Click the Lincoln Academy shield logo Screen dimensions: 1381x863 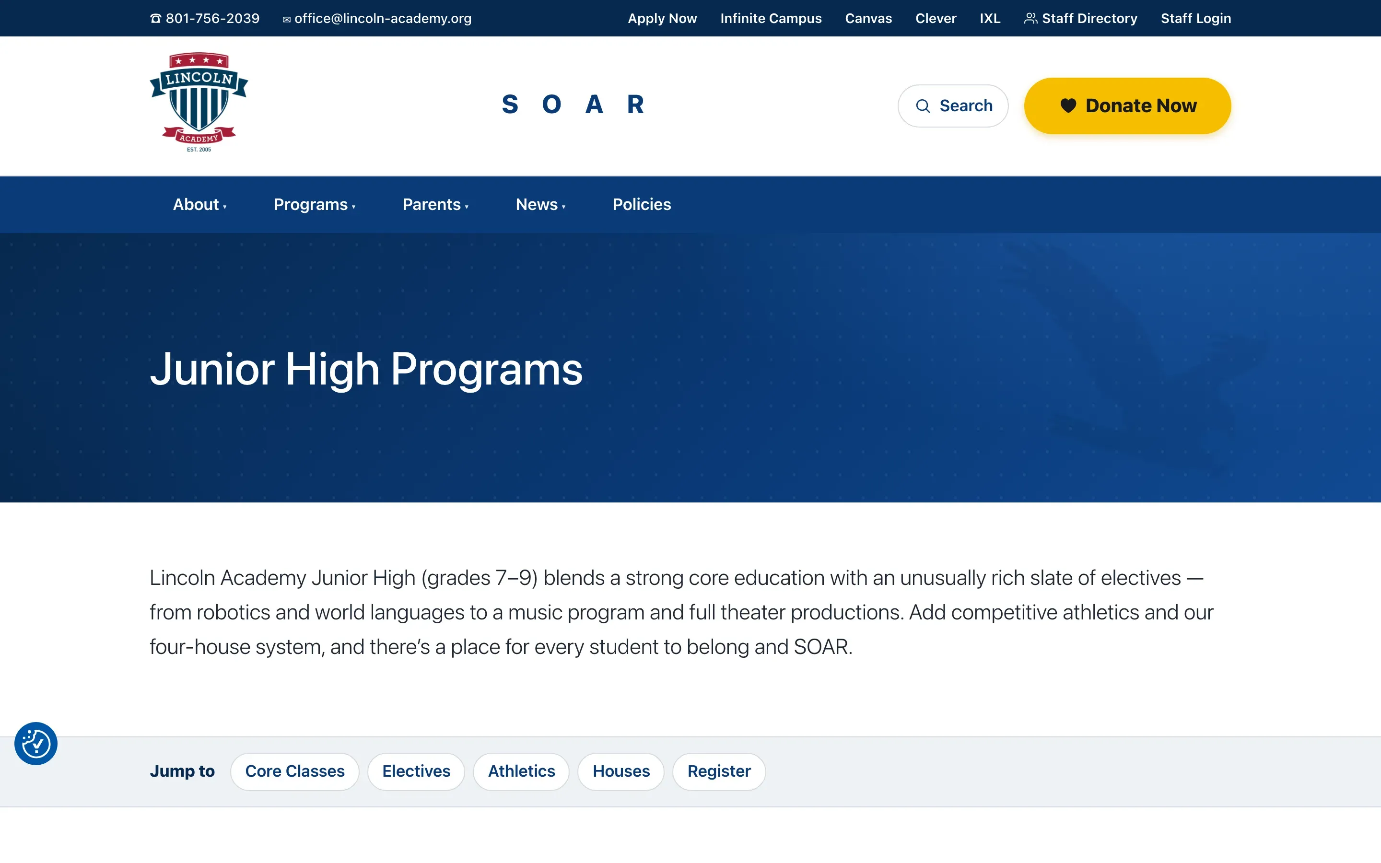click(199, 103)
